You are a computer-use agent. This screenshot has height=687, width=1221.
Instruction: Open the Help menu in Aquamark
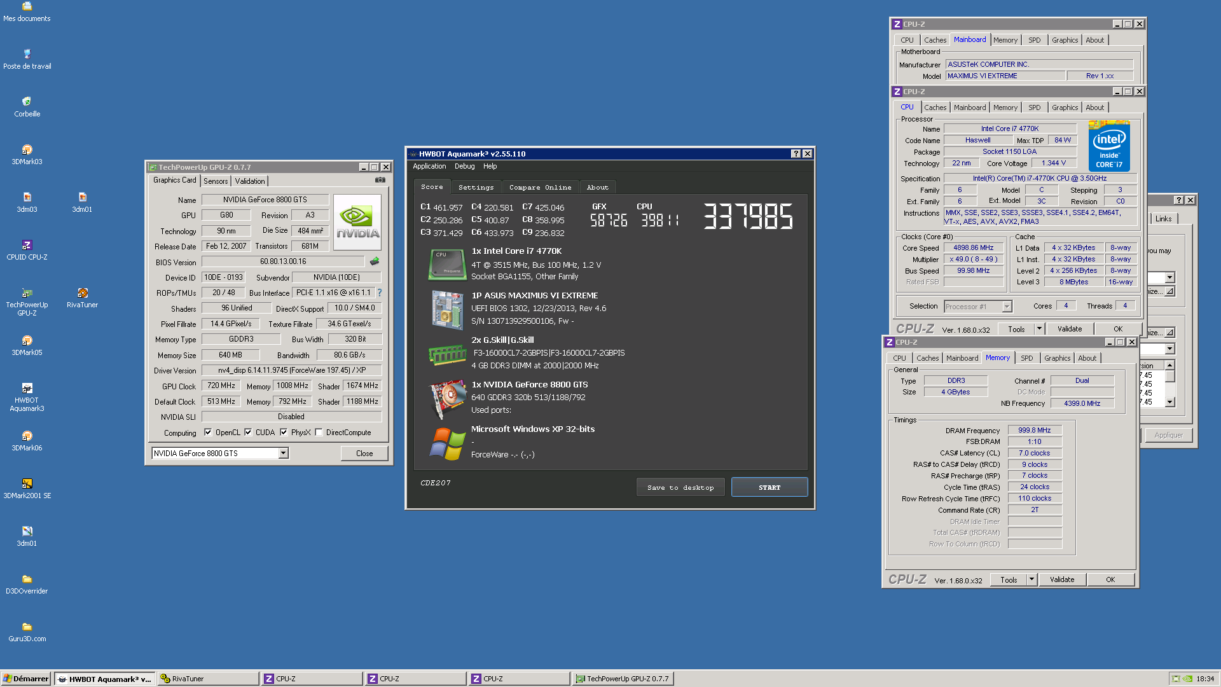(490, 166)
